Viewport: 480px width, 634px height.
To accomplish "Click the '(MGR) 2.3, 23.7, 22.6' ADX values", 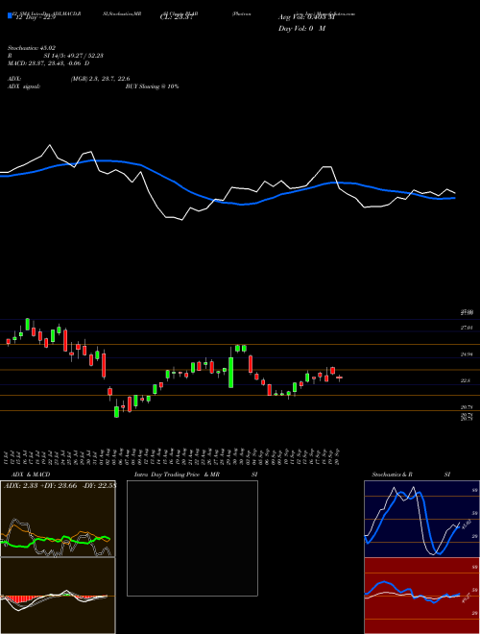I will (100, 79).
